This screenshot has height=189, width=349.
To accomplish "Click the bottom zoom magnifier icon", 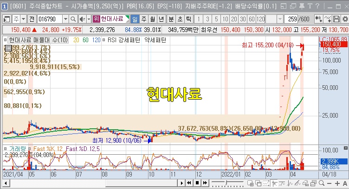I will pyautogui.click(x=322, y=183).
